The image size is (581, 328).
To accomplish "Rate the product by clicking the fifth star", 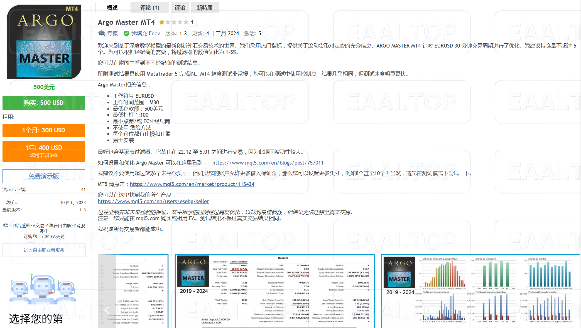I will coord(186,22).
